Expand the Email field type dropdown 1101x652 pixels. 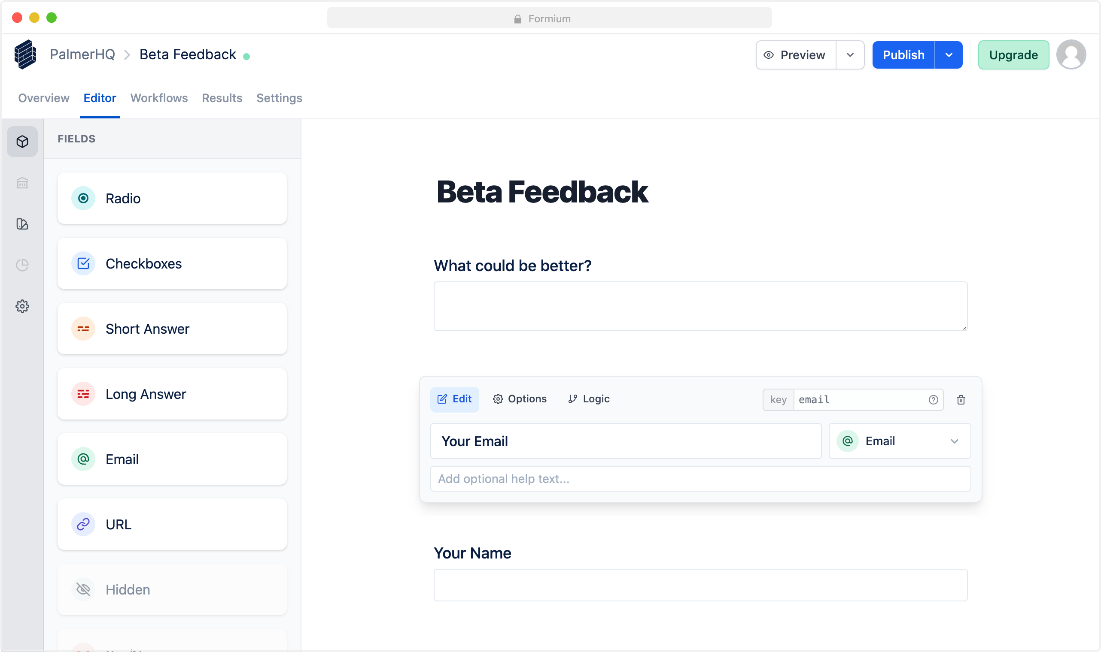click(954, 441)
